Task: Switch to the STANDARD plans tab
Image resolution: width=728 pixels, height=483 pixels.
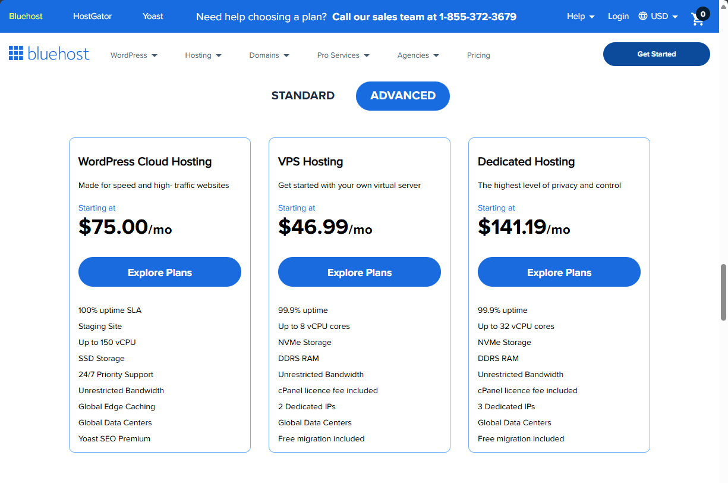Action: (x=303, y=95)
